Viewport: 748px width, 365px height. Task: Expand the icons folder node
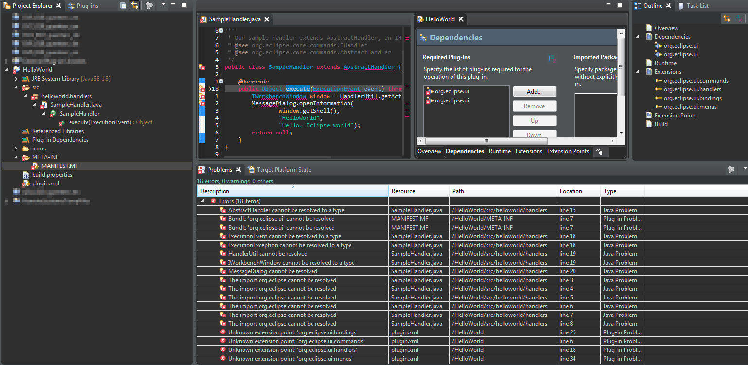tap(16, 149)
